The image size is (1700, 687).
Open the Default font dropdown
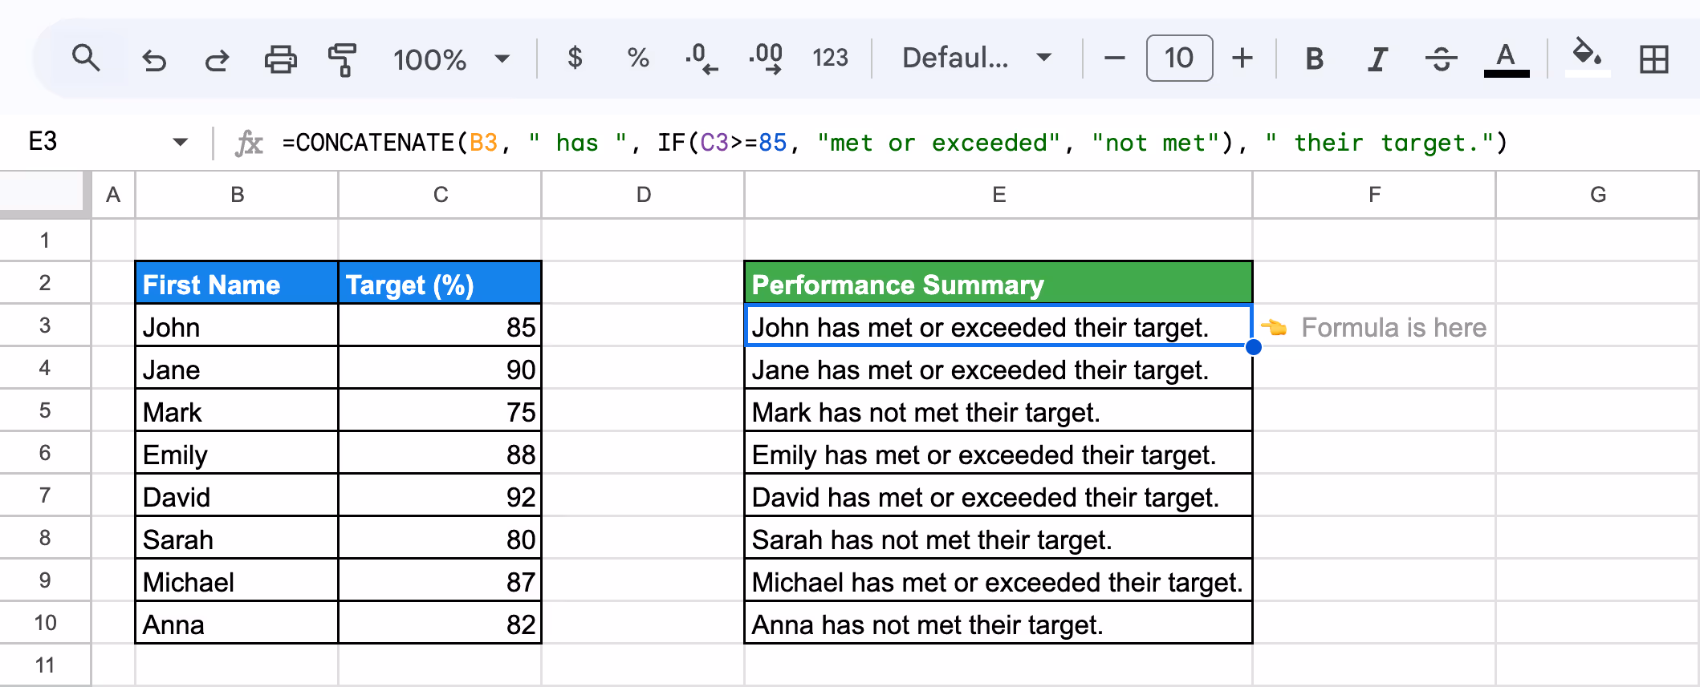coord(977,58)
